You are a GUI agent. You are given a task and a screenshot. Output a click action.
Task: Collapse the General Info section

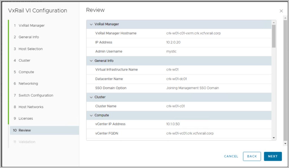click(x=91, y=61)
